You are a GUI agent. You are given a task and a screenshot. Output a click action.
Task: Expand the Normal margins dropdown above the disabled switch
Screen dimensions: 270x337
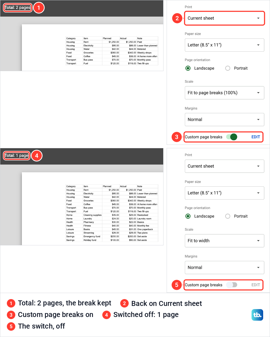coord(224,267)
